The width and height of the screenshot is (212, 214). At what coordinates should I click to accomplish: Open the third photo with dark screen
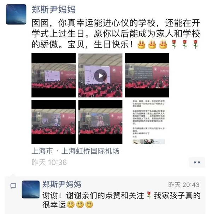[147, 75]
